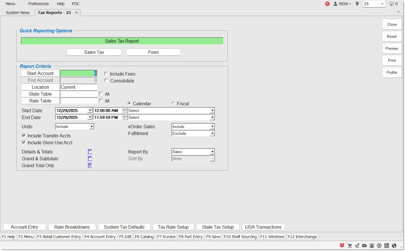Click the paper plane send icon

(357, 246)
